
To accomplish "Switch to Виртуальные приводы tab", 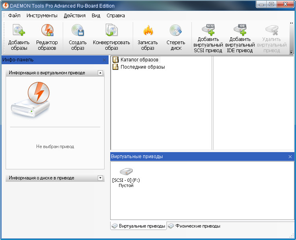I will tap(138, 226).
